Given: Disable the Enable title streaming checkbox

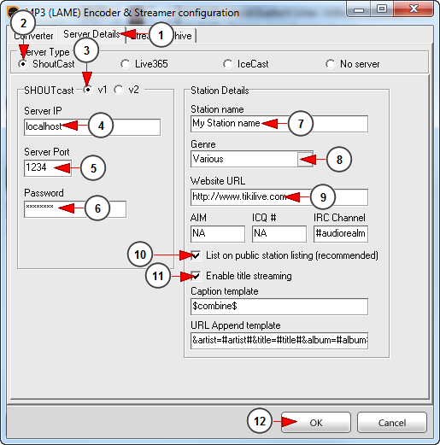Looking at the screenshot, I should pyautogui.click(x=196, y=276).
